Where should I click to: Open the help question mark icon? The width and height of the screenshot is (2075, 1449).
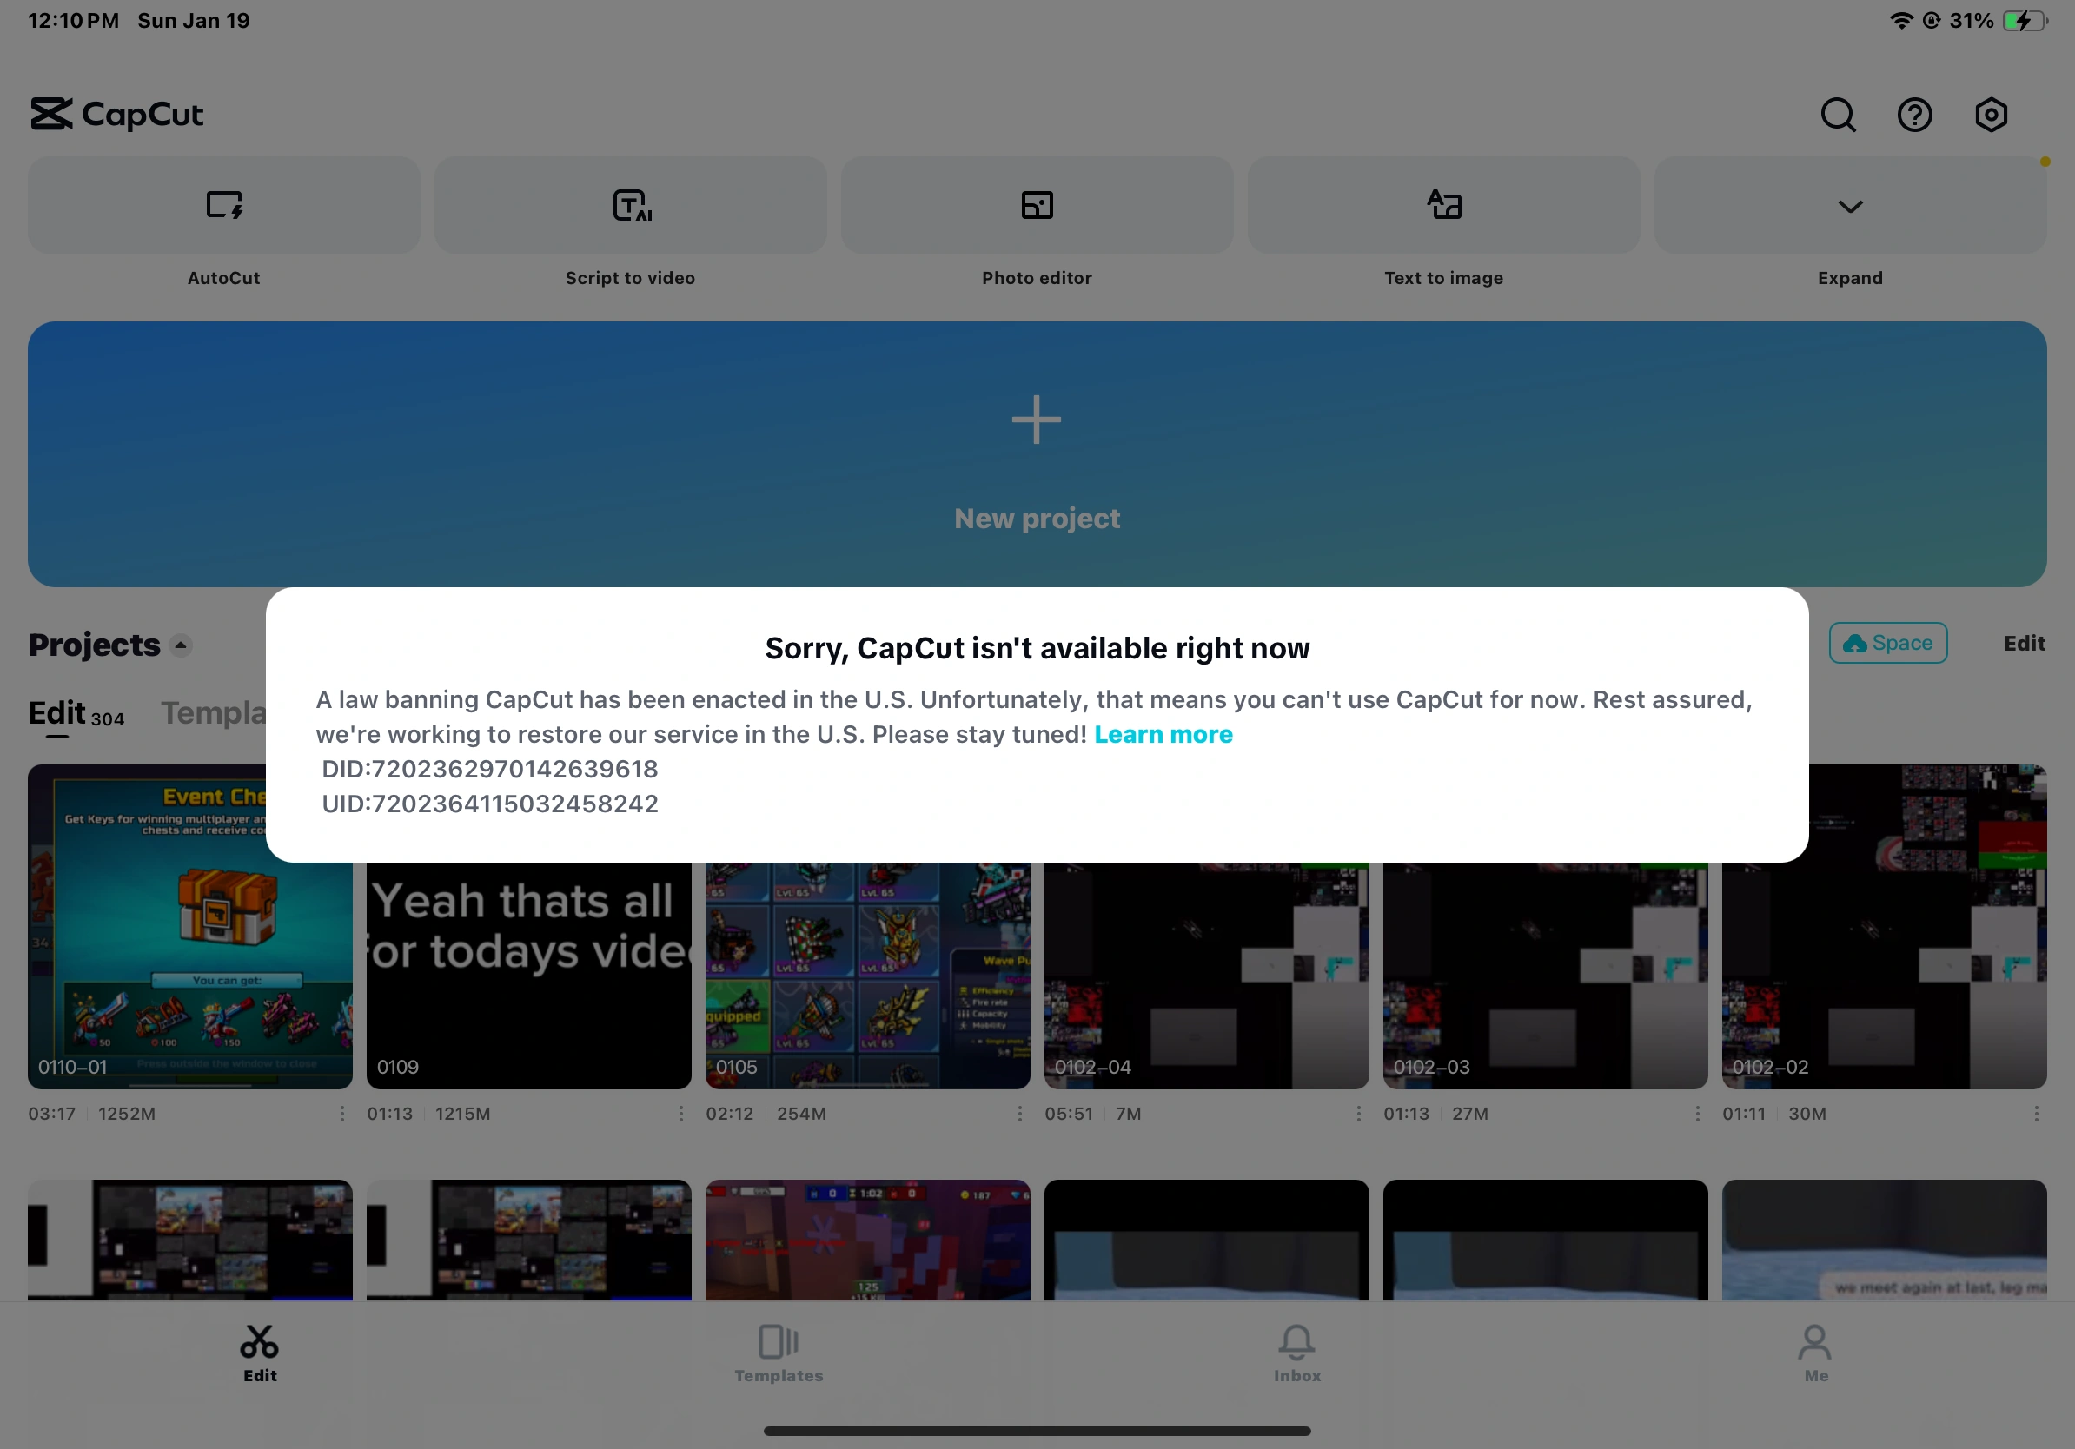[1914, 116]
